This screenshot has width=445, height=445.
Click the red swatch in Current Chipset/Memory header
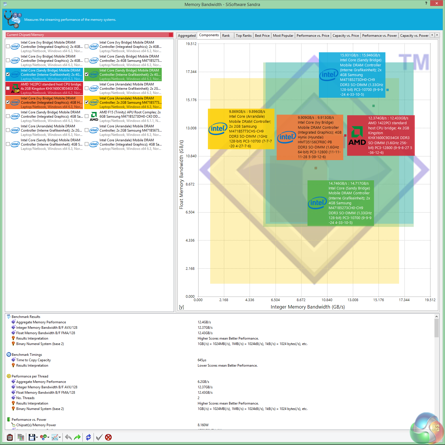(x=171, y=35)
